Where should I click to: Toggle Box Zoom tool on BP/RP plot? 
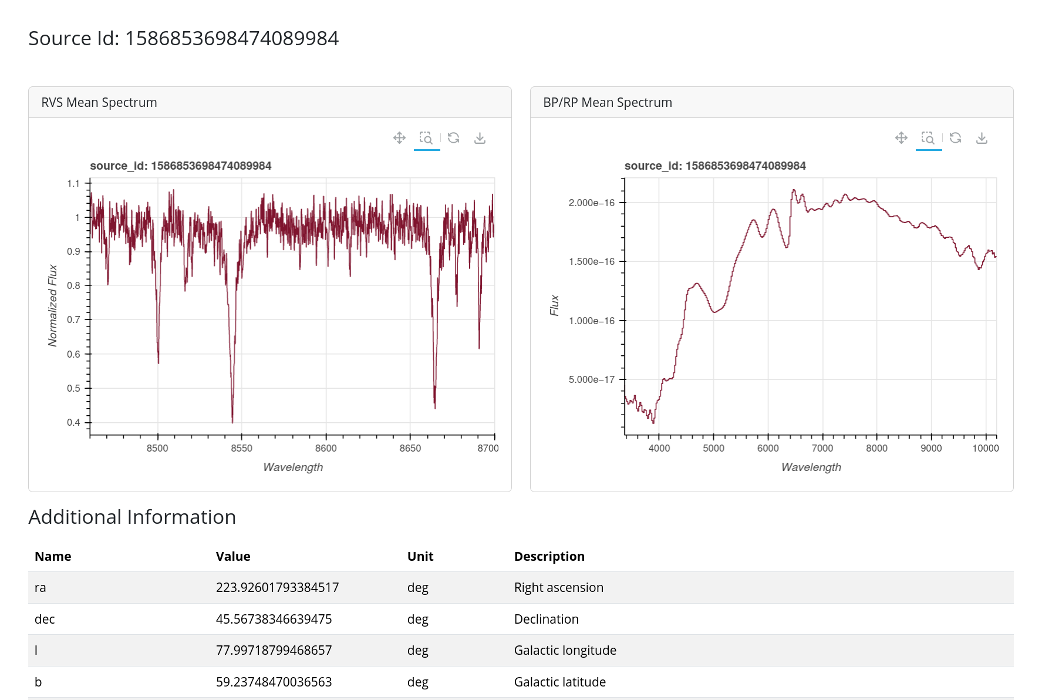(x=928, y=138)
